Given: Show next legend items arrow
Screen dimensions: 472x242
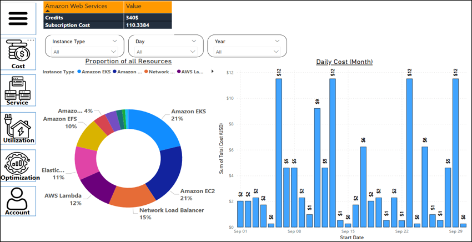Looking at the screenshot, I should pyautogui.click(x=213, y=72).
